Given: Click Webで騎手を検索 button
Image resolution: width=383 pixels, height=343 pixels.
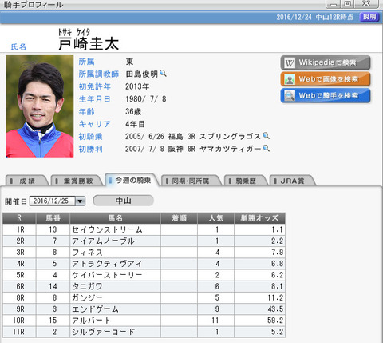Looking at the screenshot, I should (x=326, y=95).
